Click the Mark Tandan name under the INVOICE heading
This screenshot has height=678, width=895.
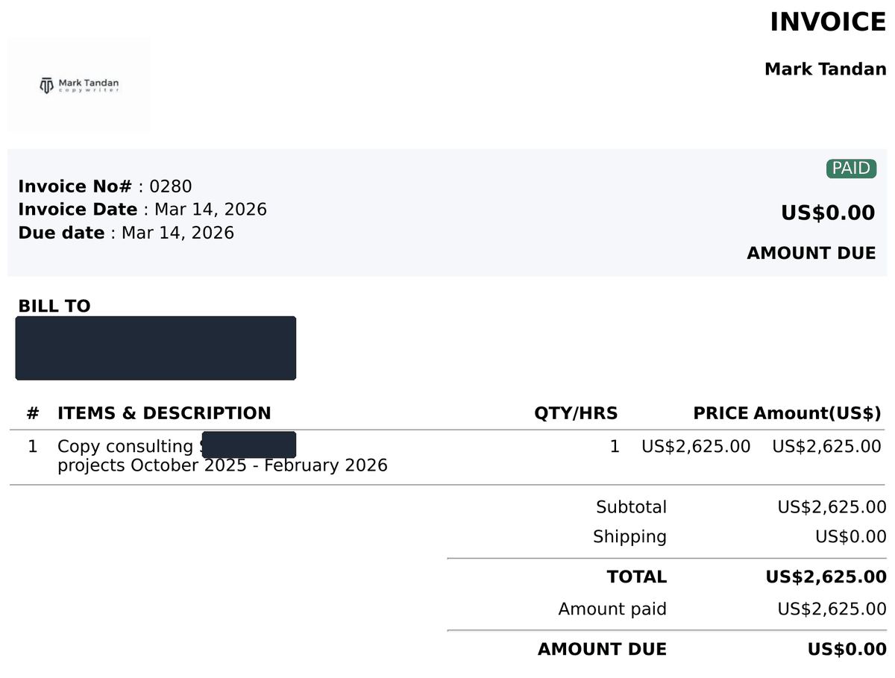[x=826, y=69]
